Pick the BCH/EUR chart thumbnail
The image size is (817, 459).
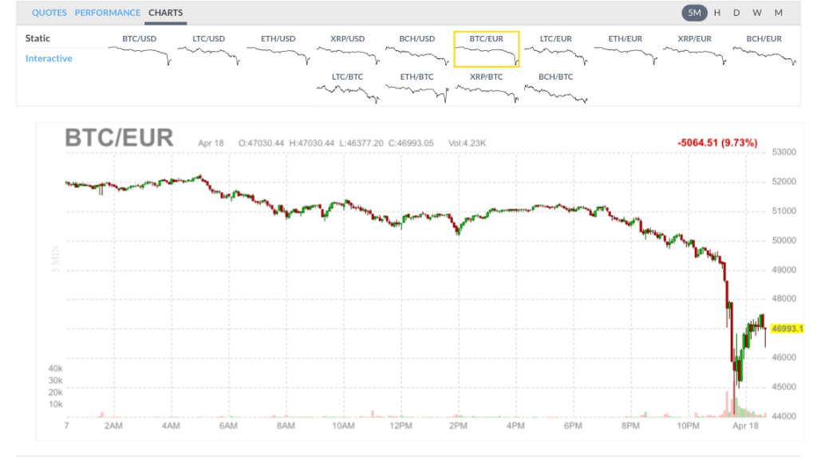[x=764, y=50]
